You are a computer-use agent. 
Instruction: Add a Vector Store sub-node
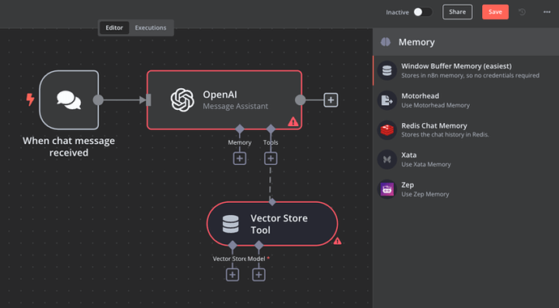(233, 275)
